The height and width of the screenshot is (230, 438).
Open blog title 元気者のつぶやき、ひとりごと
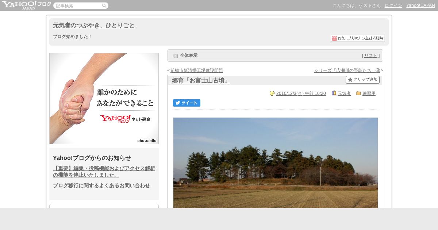94,26
